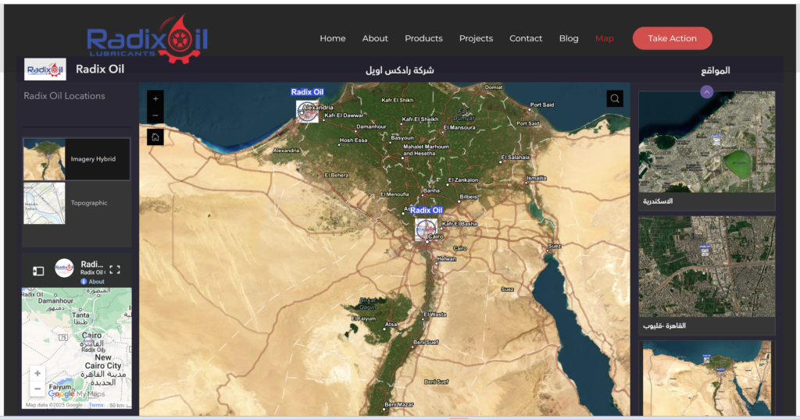Navigate to Projects
This screenshot has width=800, height=419.
pyautogui.click(x=476, y=39)
